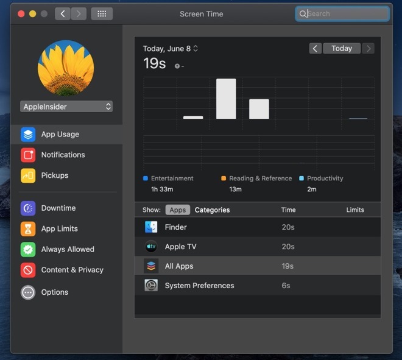
Task: Open the Content & Privacy icon
Action: click(x=28, y=270)
